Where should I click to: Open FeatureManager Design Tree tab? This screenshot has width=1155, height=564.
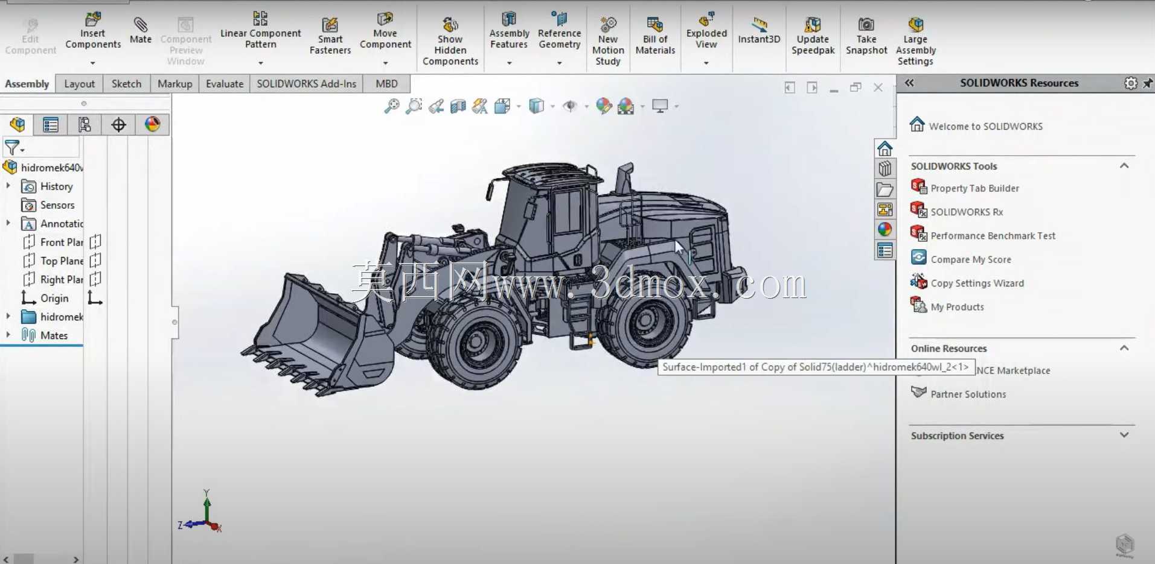(18, 124)
